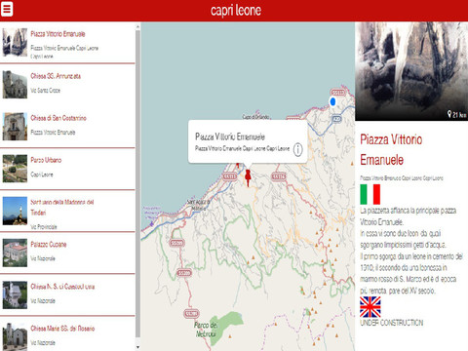468x351 pixels.
Task: Click the Palazzo Cupane thumbnail image
Action: click(x=15, y=253)
